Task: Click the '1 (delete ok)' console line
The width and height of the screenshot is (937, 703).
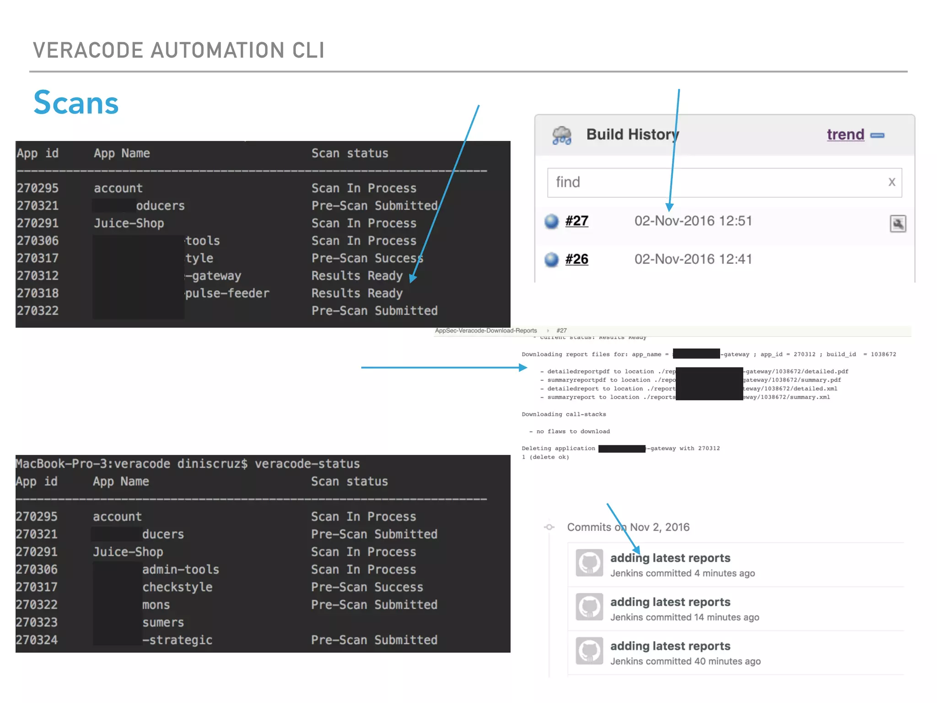Action: click(545, 457)
